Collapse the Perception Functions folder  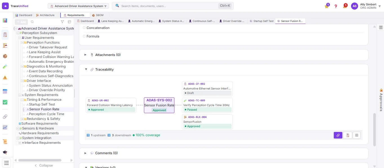pyautogui.click(x=22, y=42)
